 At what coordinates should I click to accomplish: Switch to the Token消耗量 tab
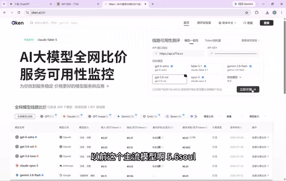[x=212, y=41]
